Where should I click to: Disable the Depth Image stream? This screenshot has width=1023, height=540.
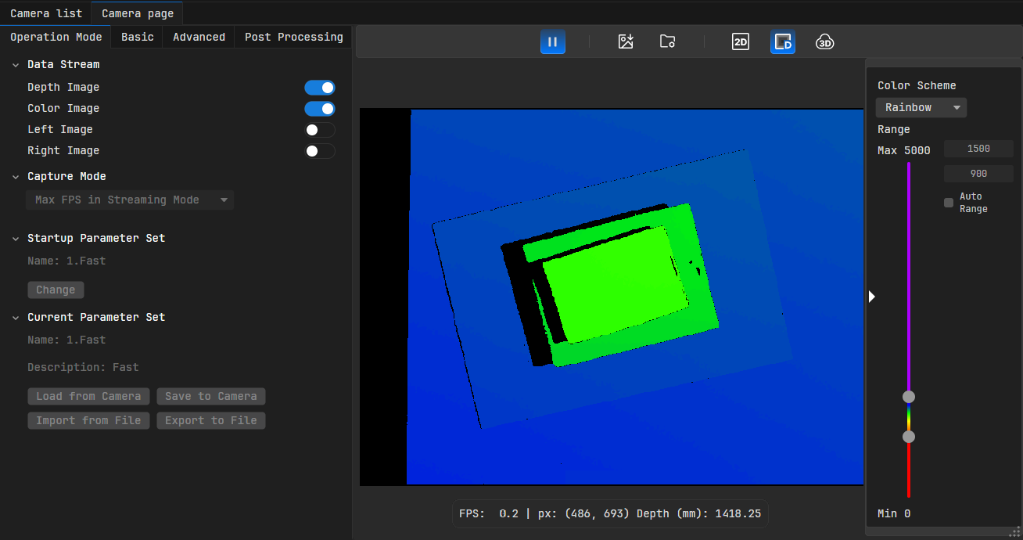coord(320,88)
